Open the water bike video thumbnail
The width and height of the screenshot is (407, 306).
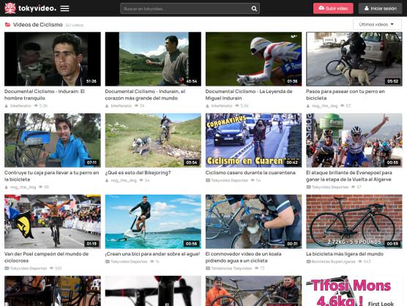(x=153, y=221)
